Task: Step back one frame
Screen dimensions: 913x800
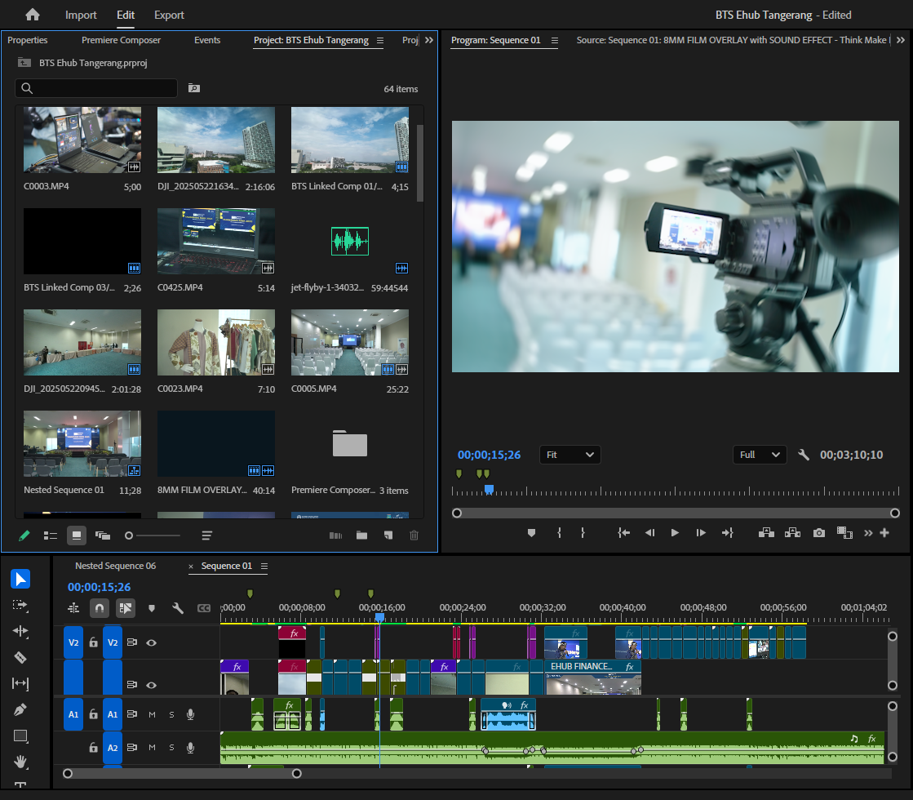Action: click(649, 532)
